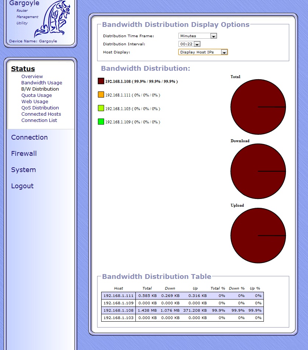The width and height of the screenshot is (308, 350).
Task: Click table cell 192.168.1.111
Action: coord(118,296)
